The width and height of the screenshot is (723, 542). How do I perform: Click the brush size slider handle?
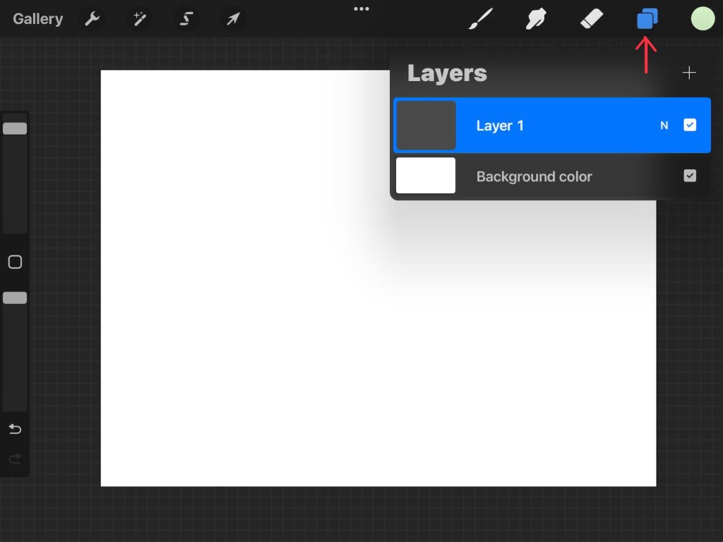click(15, 128)
